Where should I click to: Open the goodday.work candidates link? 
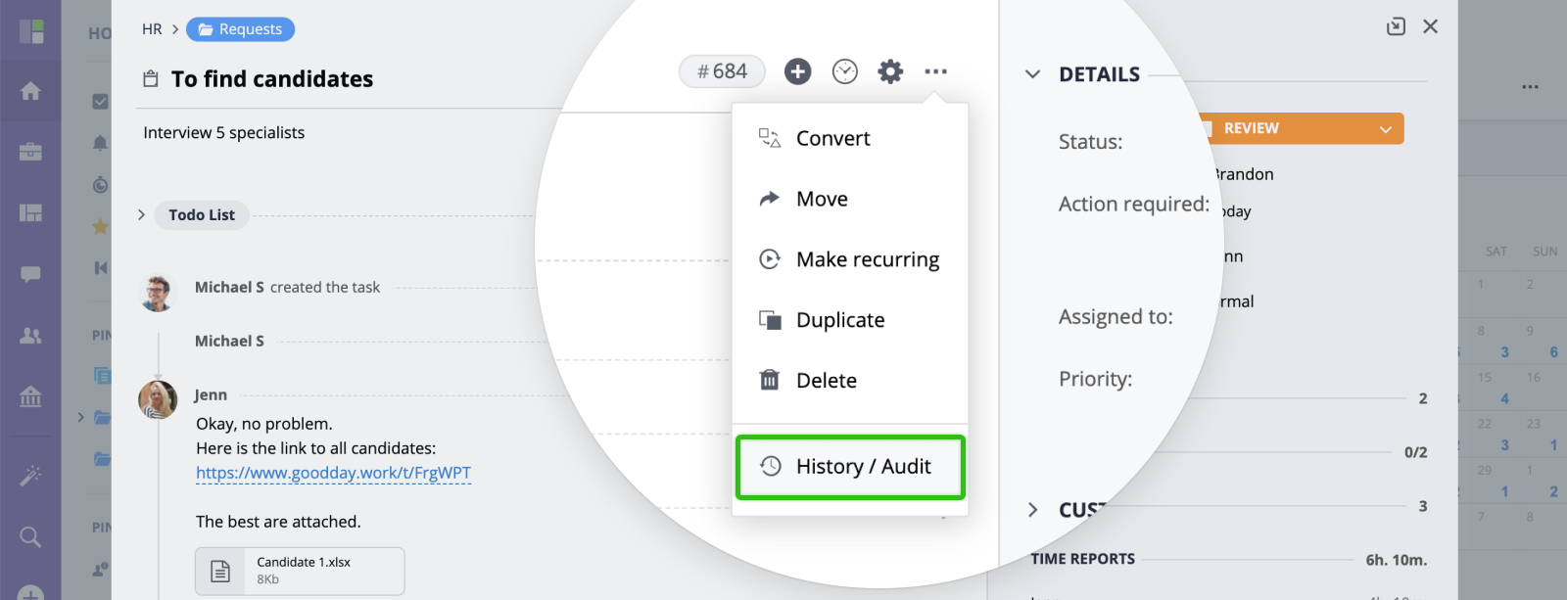click(333, 473)
